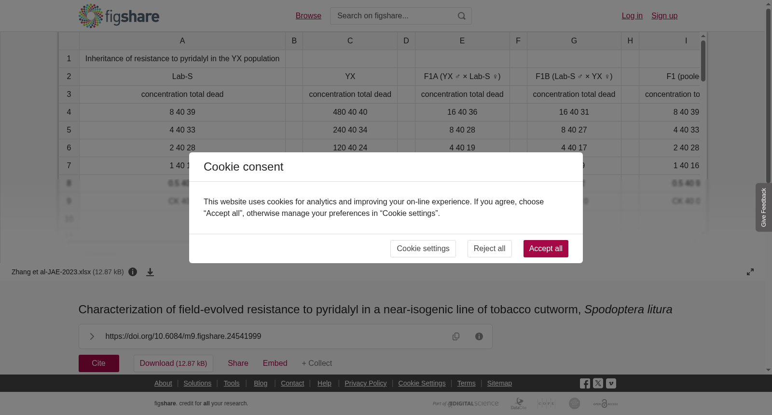Screen dimensions: 772x415
Task: Click the 'YX' cell in row 2
Action: click(350, 77)
